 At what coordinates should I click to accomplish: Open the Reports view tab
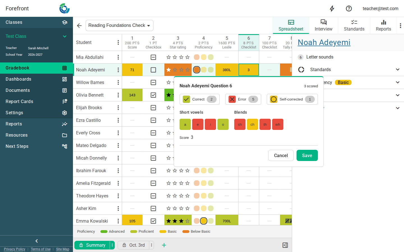click(384, 25)
